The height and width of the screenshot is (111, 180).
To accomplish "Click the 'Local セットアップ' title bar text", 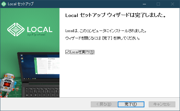I will tap(21, 4).
